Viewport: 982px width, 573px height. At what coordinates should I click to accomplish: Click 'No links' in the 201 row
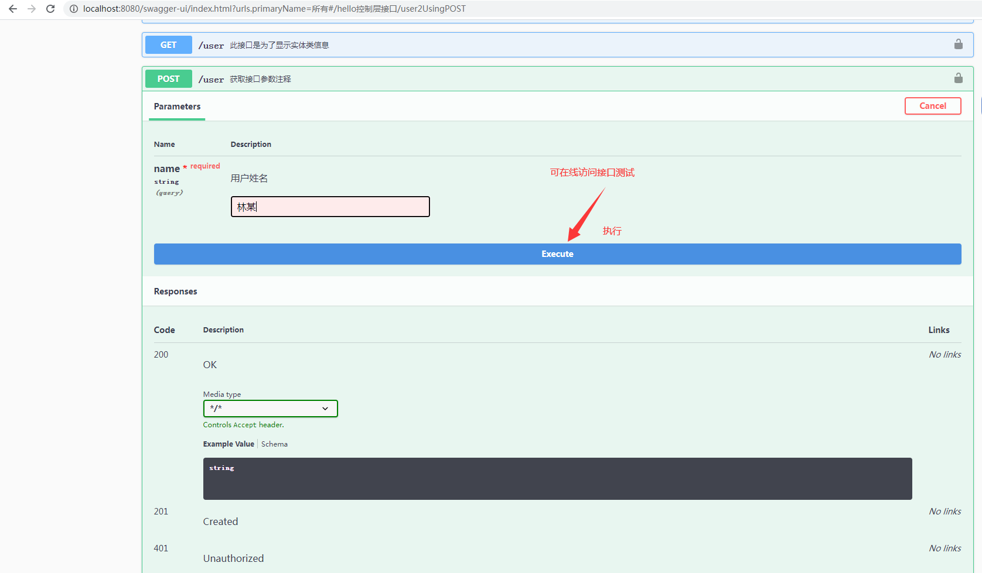click(x=945, y=512)
